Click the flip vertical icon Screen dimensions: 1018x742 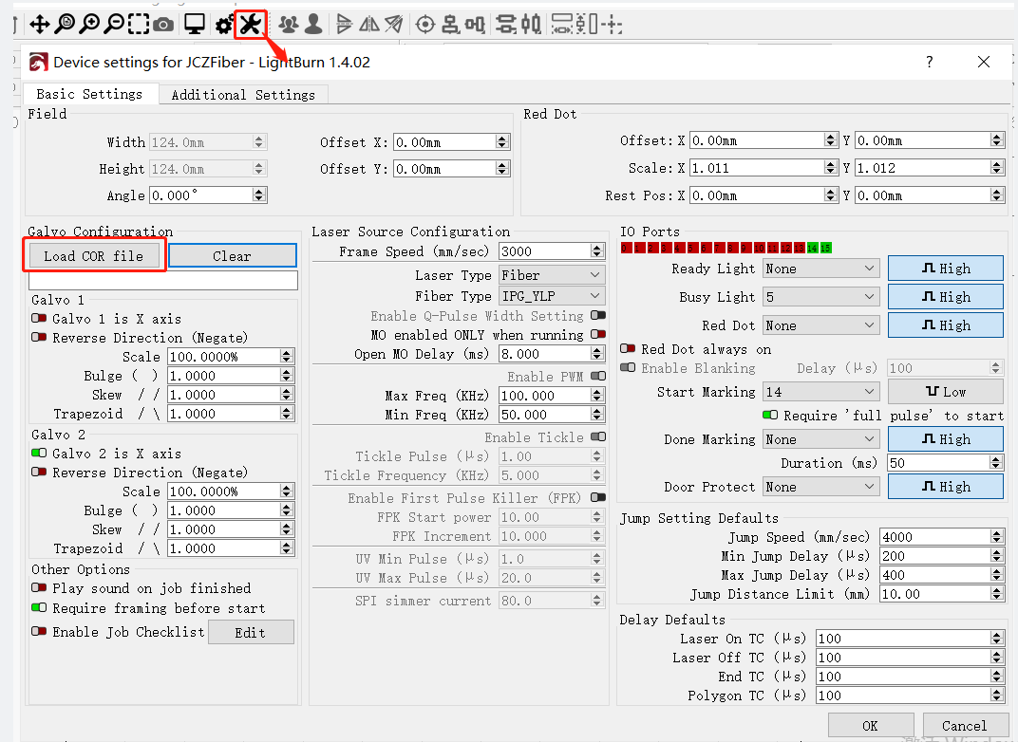[x=345, y=25]
